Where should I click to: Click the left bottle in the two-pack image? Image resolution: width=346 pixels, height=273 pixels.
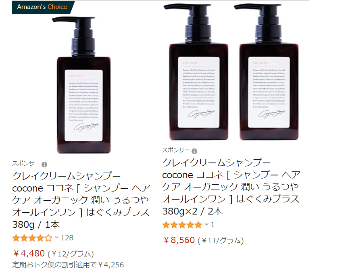[x=197, y=72]
